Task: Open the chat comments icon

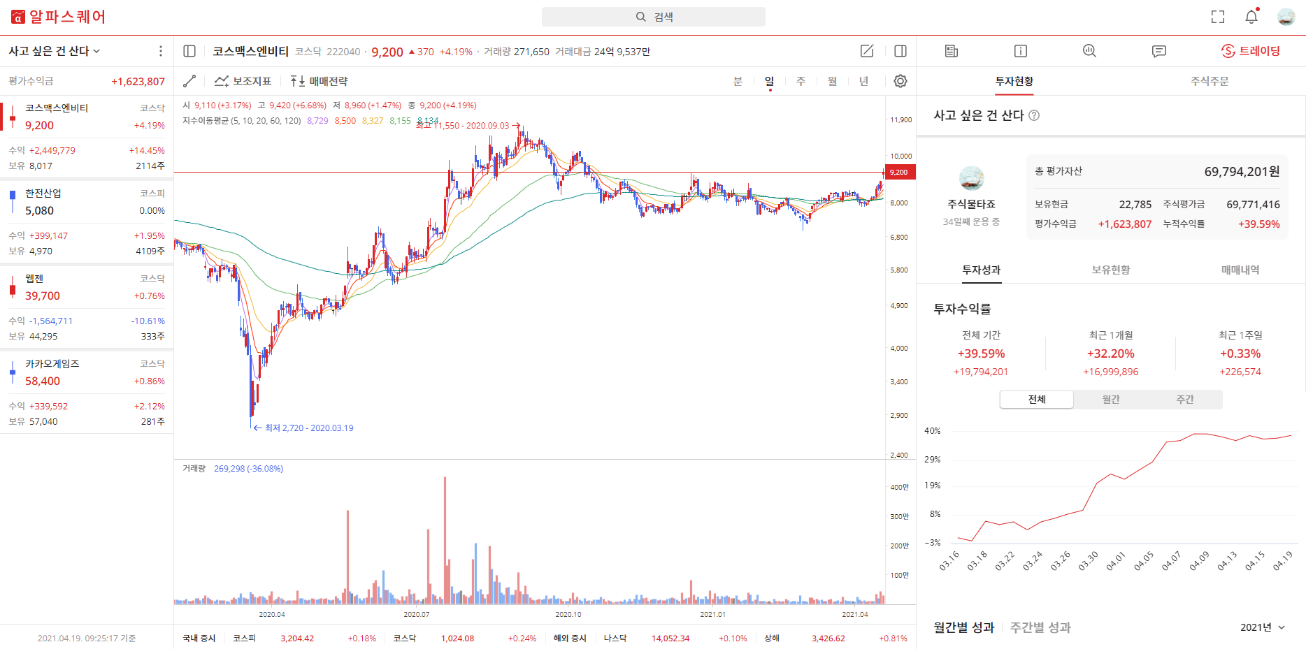Action: pyautogui.click(x=1159, y=51)
